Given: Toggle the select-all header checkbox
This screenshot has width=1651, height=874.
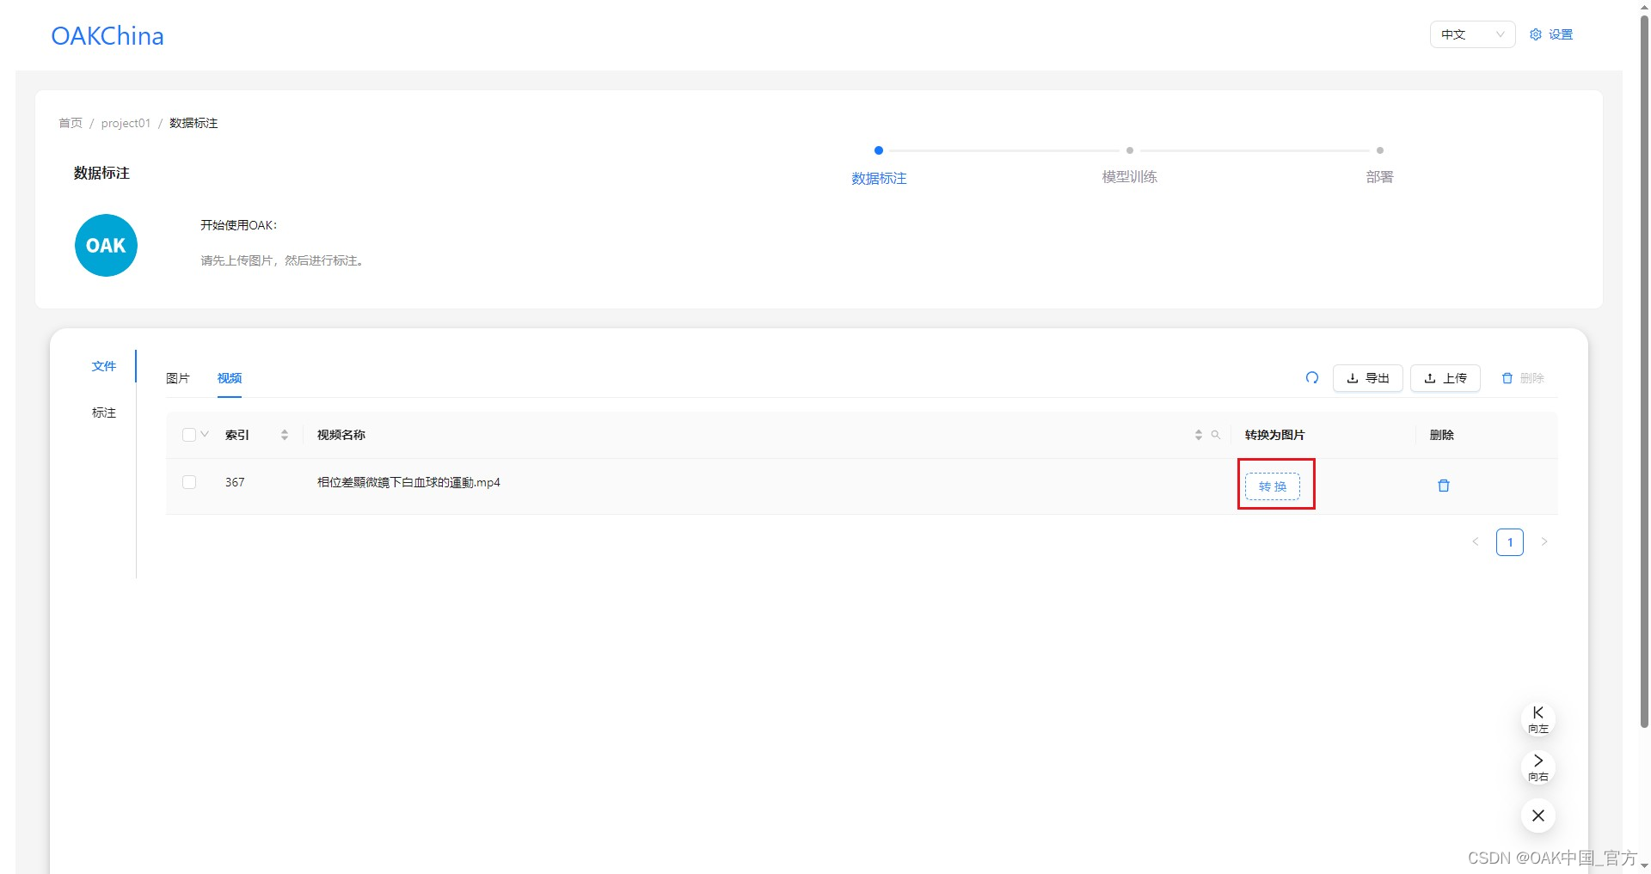Looking at the screenshot, I should point(189,435).
